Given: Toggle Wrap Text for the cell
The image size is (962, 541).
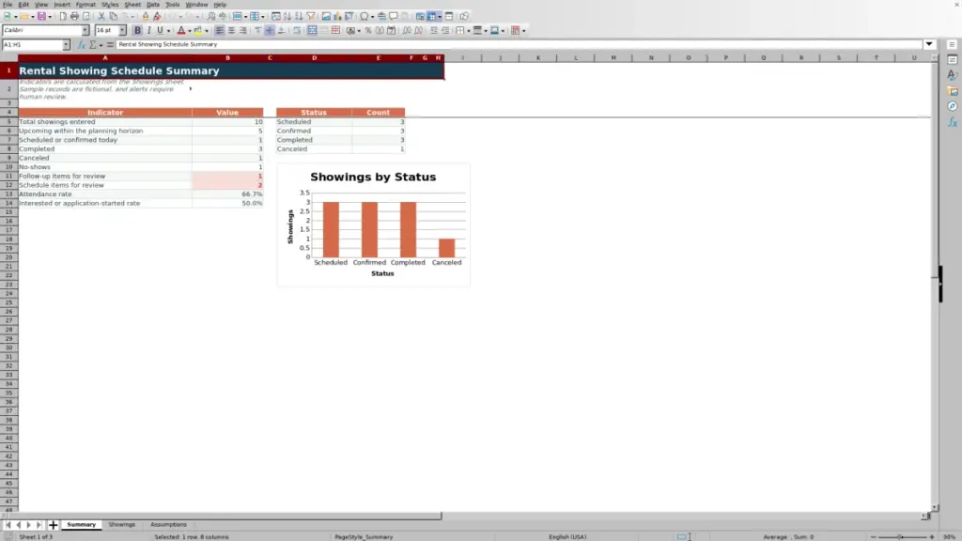Looking at the screenshot, I should click(297, 31).
